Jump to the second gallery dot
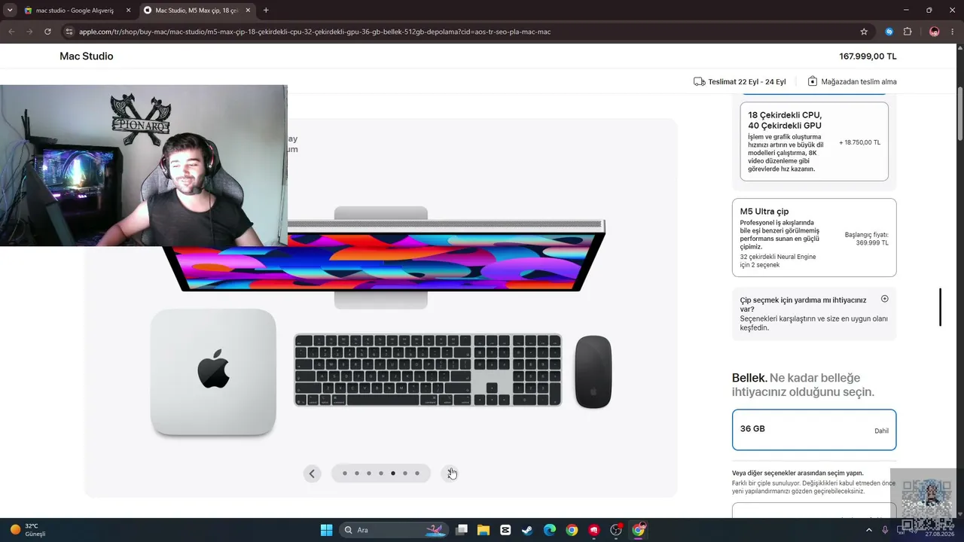 357,473
